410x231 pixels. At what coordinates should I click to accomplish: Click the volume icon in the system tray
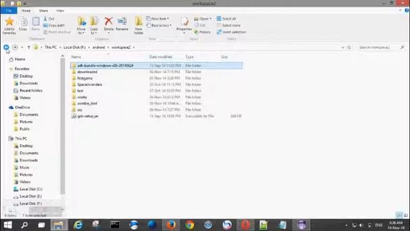coord(361,225)
